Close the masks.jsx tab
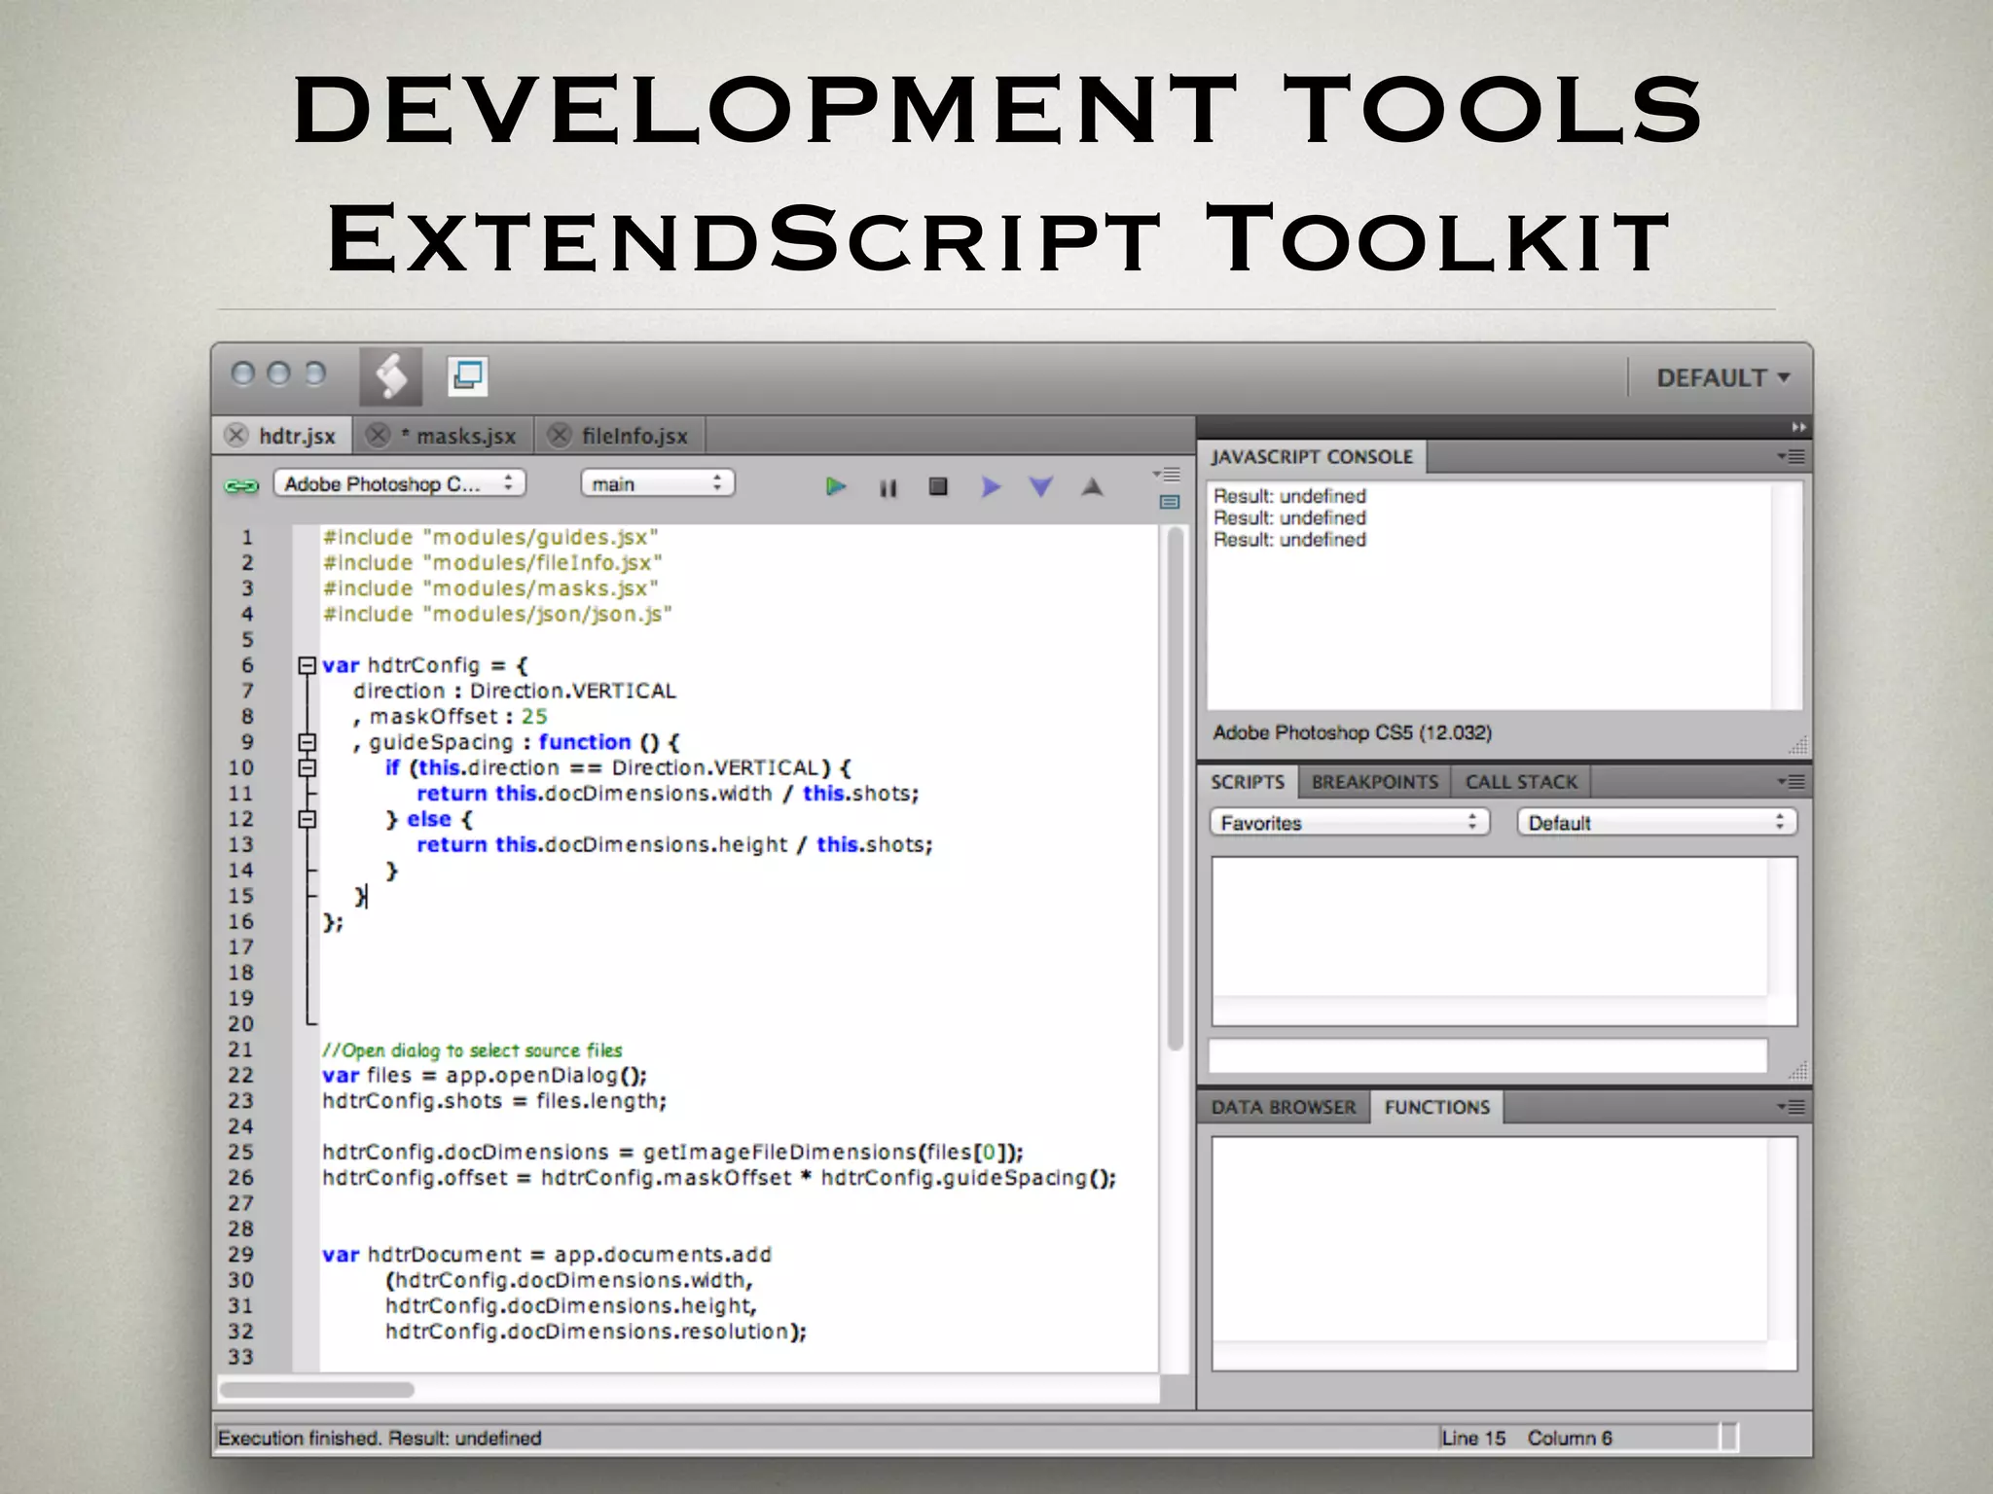 378,435
